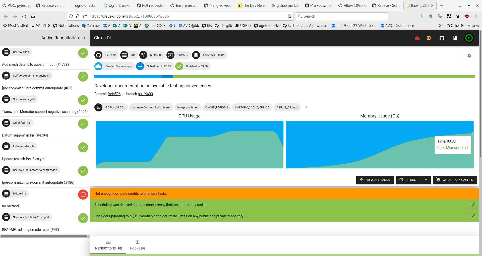Click the linux: py3.8 tests task chip
This screenshot has height=256, width=482.
click(210, 55)
